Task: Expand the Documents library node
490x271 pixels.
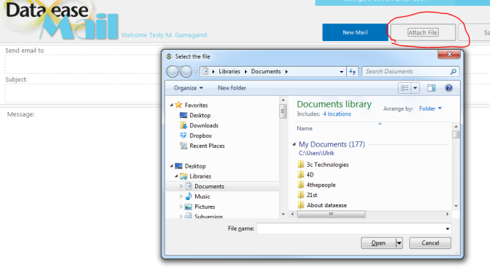Action: [x=181, y=186]
